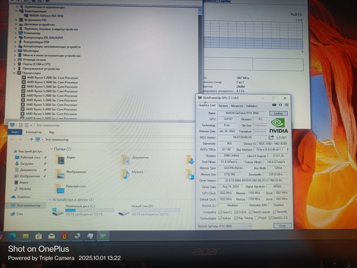Toggle the PhysX checkbox
357x268 pixels.
coord(257,218)
